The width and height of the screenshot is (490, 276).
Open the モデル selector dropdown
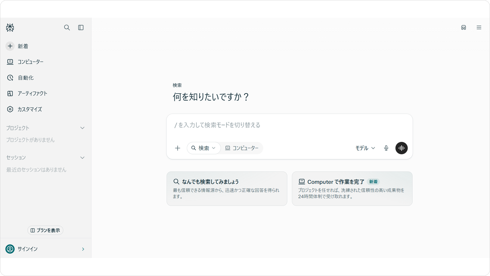click(365, 148)
